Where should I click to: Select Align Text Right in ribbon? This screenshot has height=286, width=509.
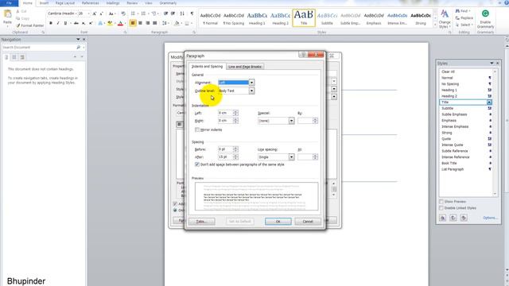tap(148, 23)
